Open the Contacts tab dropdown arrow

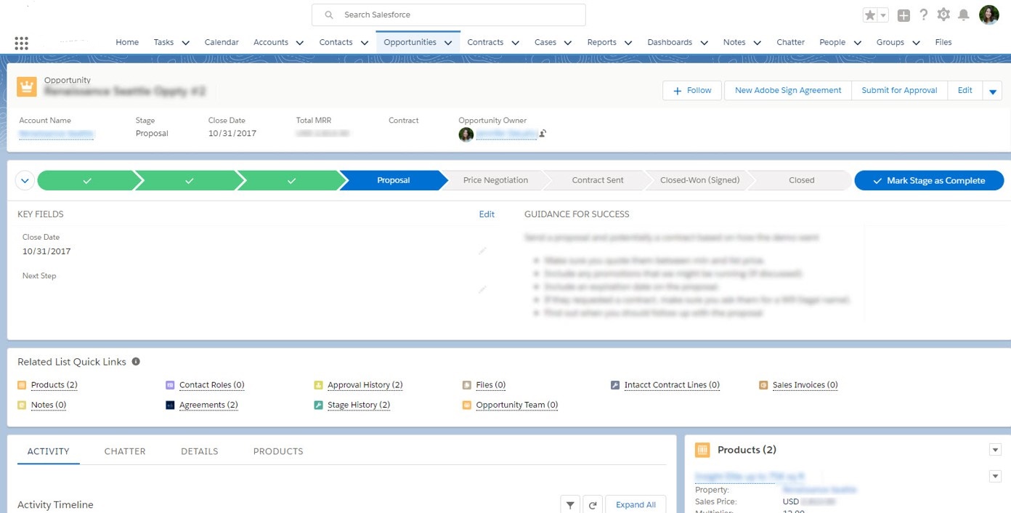coord(365,43)
